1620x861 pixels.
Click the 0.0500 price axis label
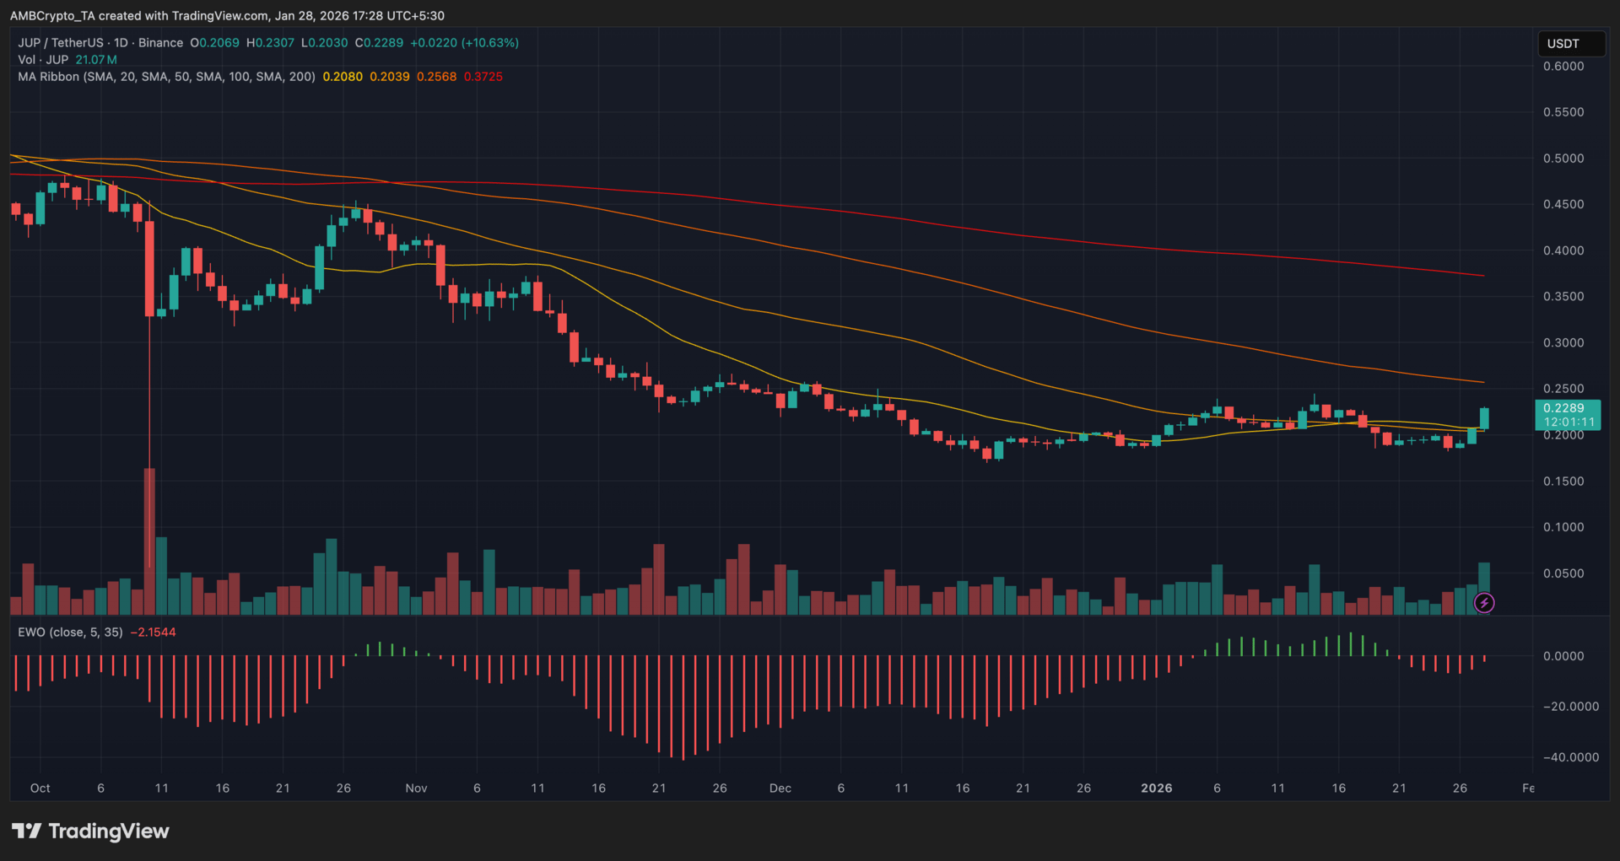[1563, 573]
